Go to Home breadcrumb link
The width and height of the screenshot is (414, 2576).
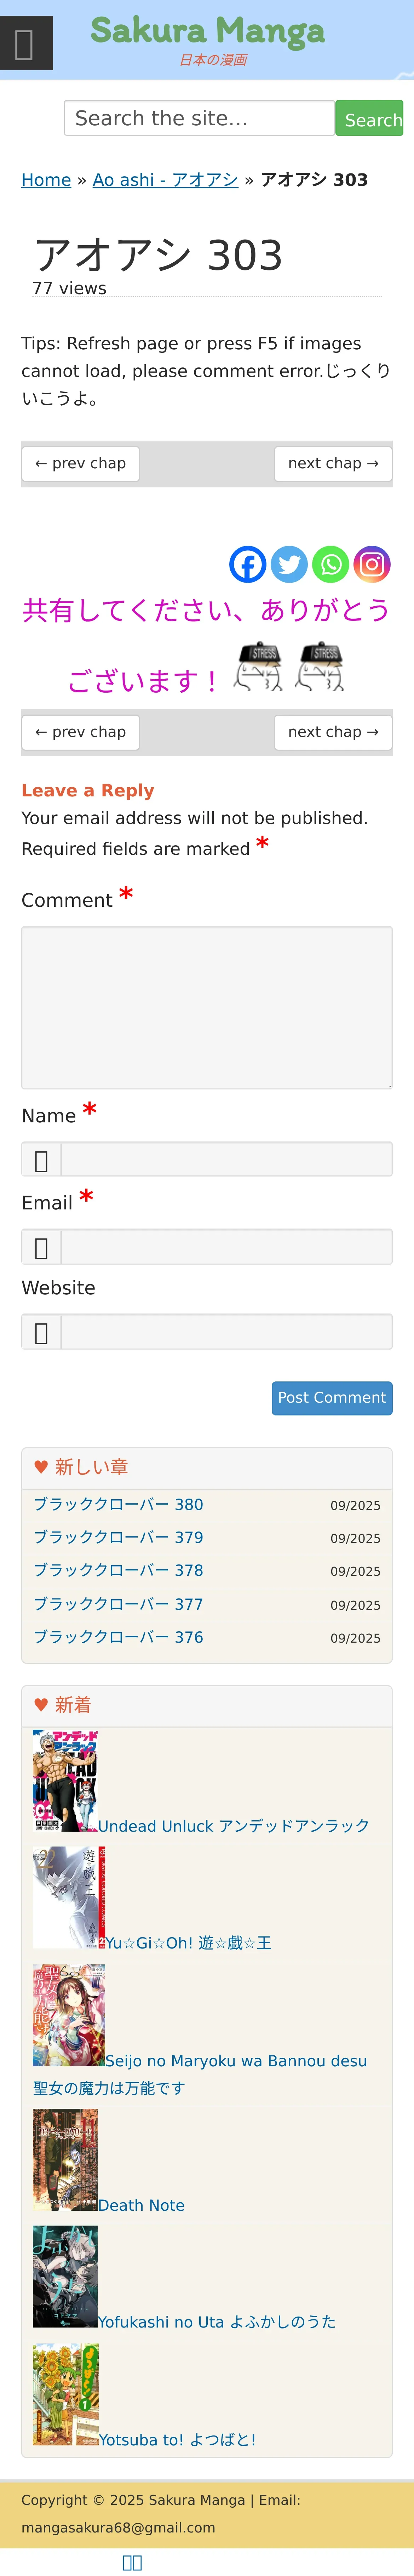coord(46,180)
